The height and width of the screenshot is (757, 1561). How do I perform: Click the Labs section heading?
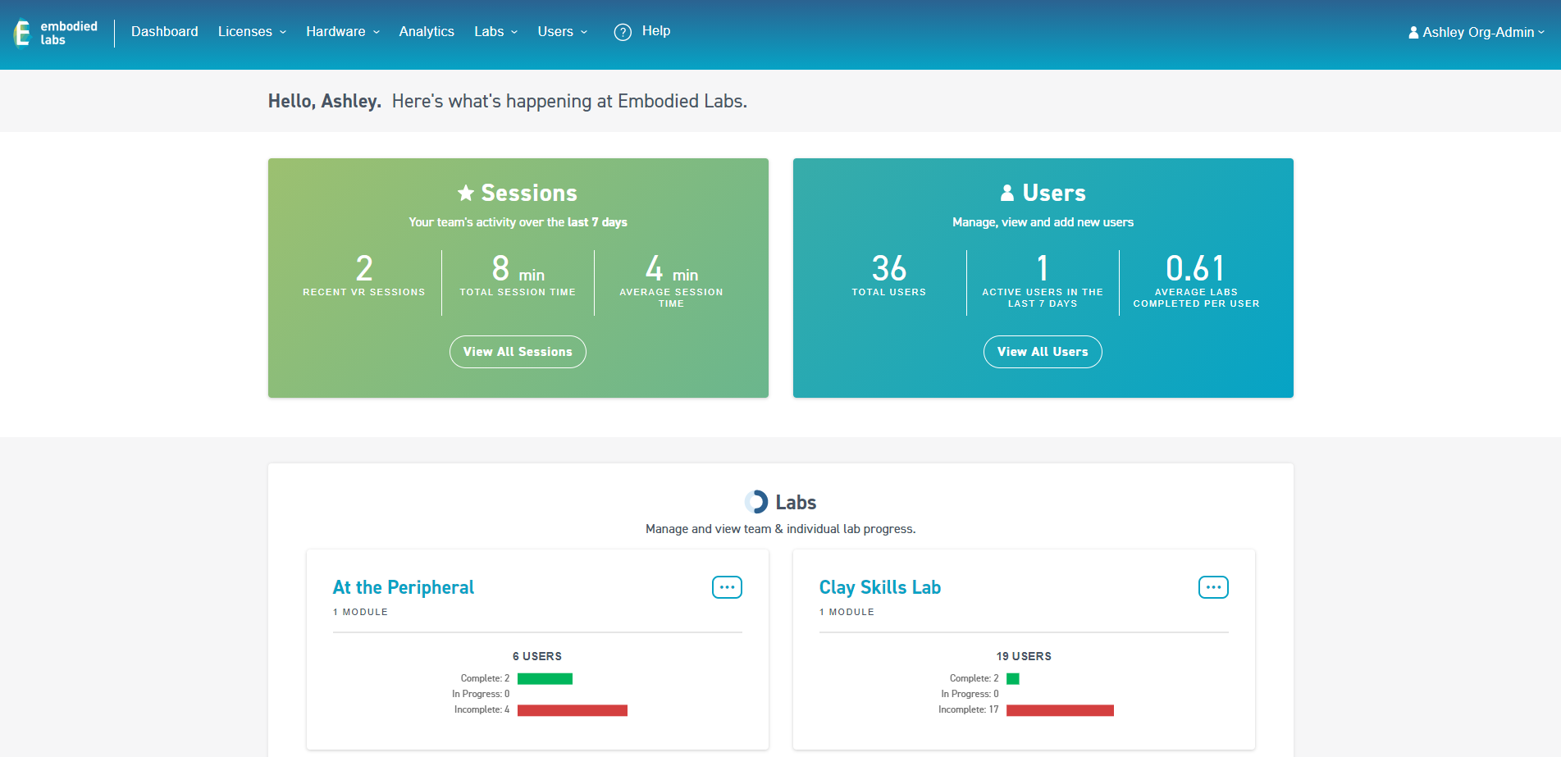point(796,502)
